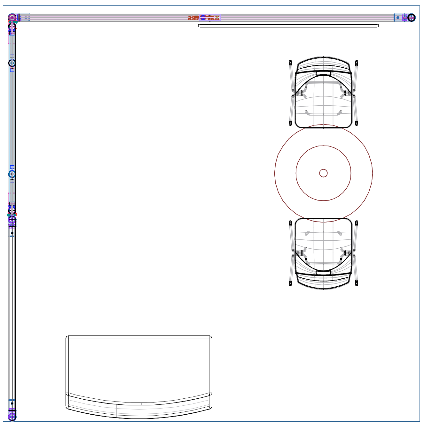This screenshot has width=424, height=429.
Task: Select the lower chair's bottom-right leg foot
Action: click(x=357, y=283)
